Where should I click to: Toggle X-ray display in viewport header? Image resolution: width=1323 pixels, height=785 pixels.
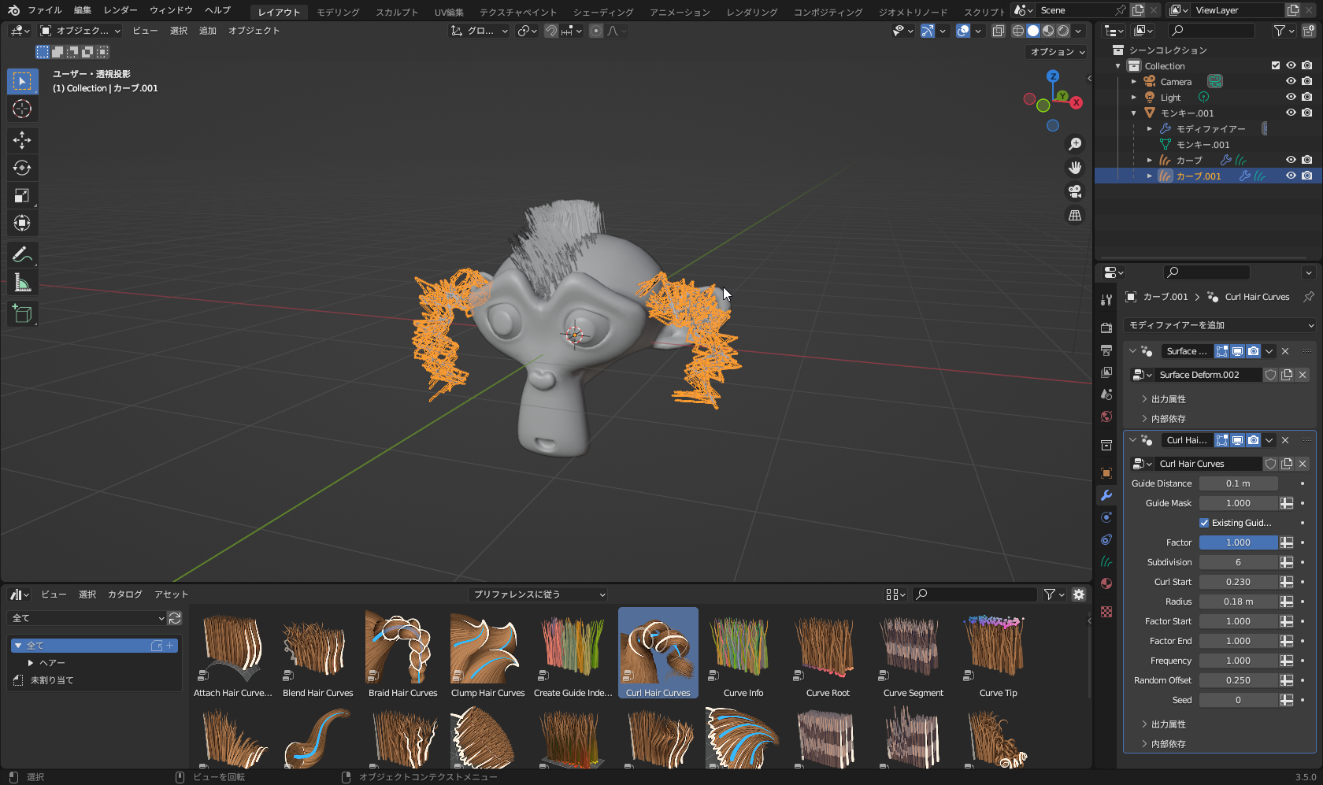(998, 31)
